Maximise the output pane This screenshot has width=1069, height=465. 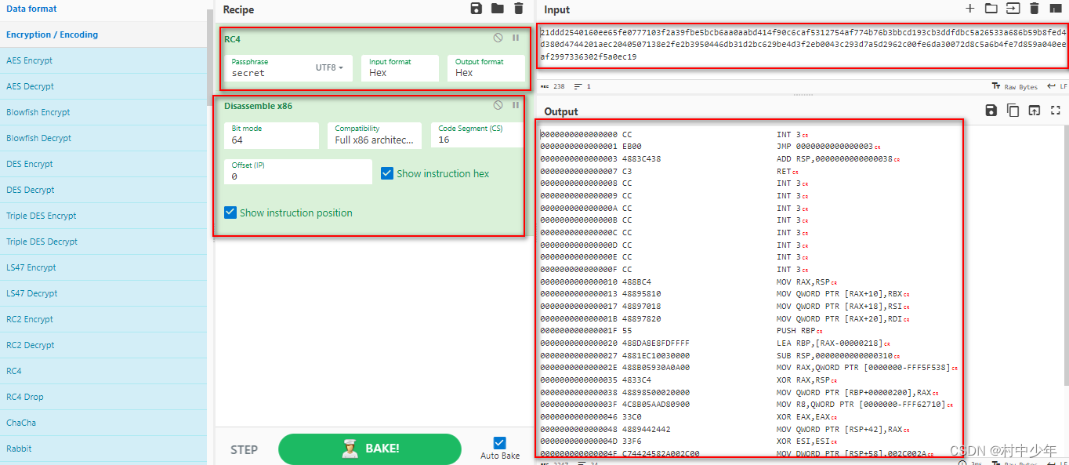1055,111
